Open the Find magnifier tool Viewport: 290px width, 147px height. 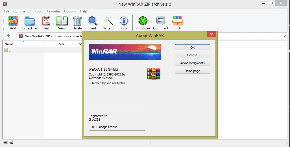[x=93, y=23]
